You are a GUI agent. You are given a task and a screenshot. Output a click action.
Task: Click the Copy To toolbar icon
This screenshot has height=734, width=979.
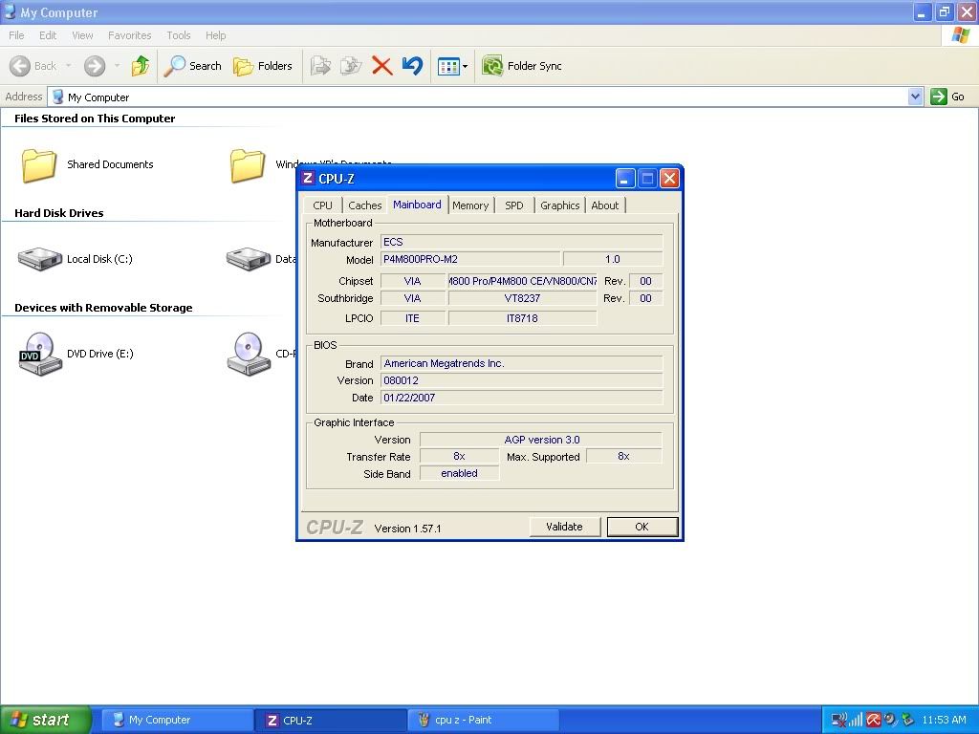351,66
